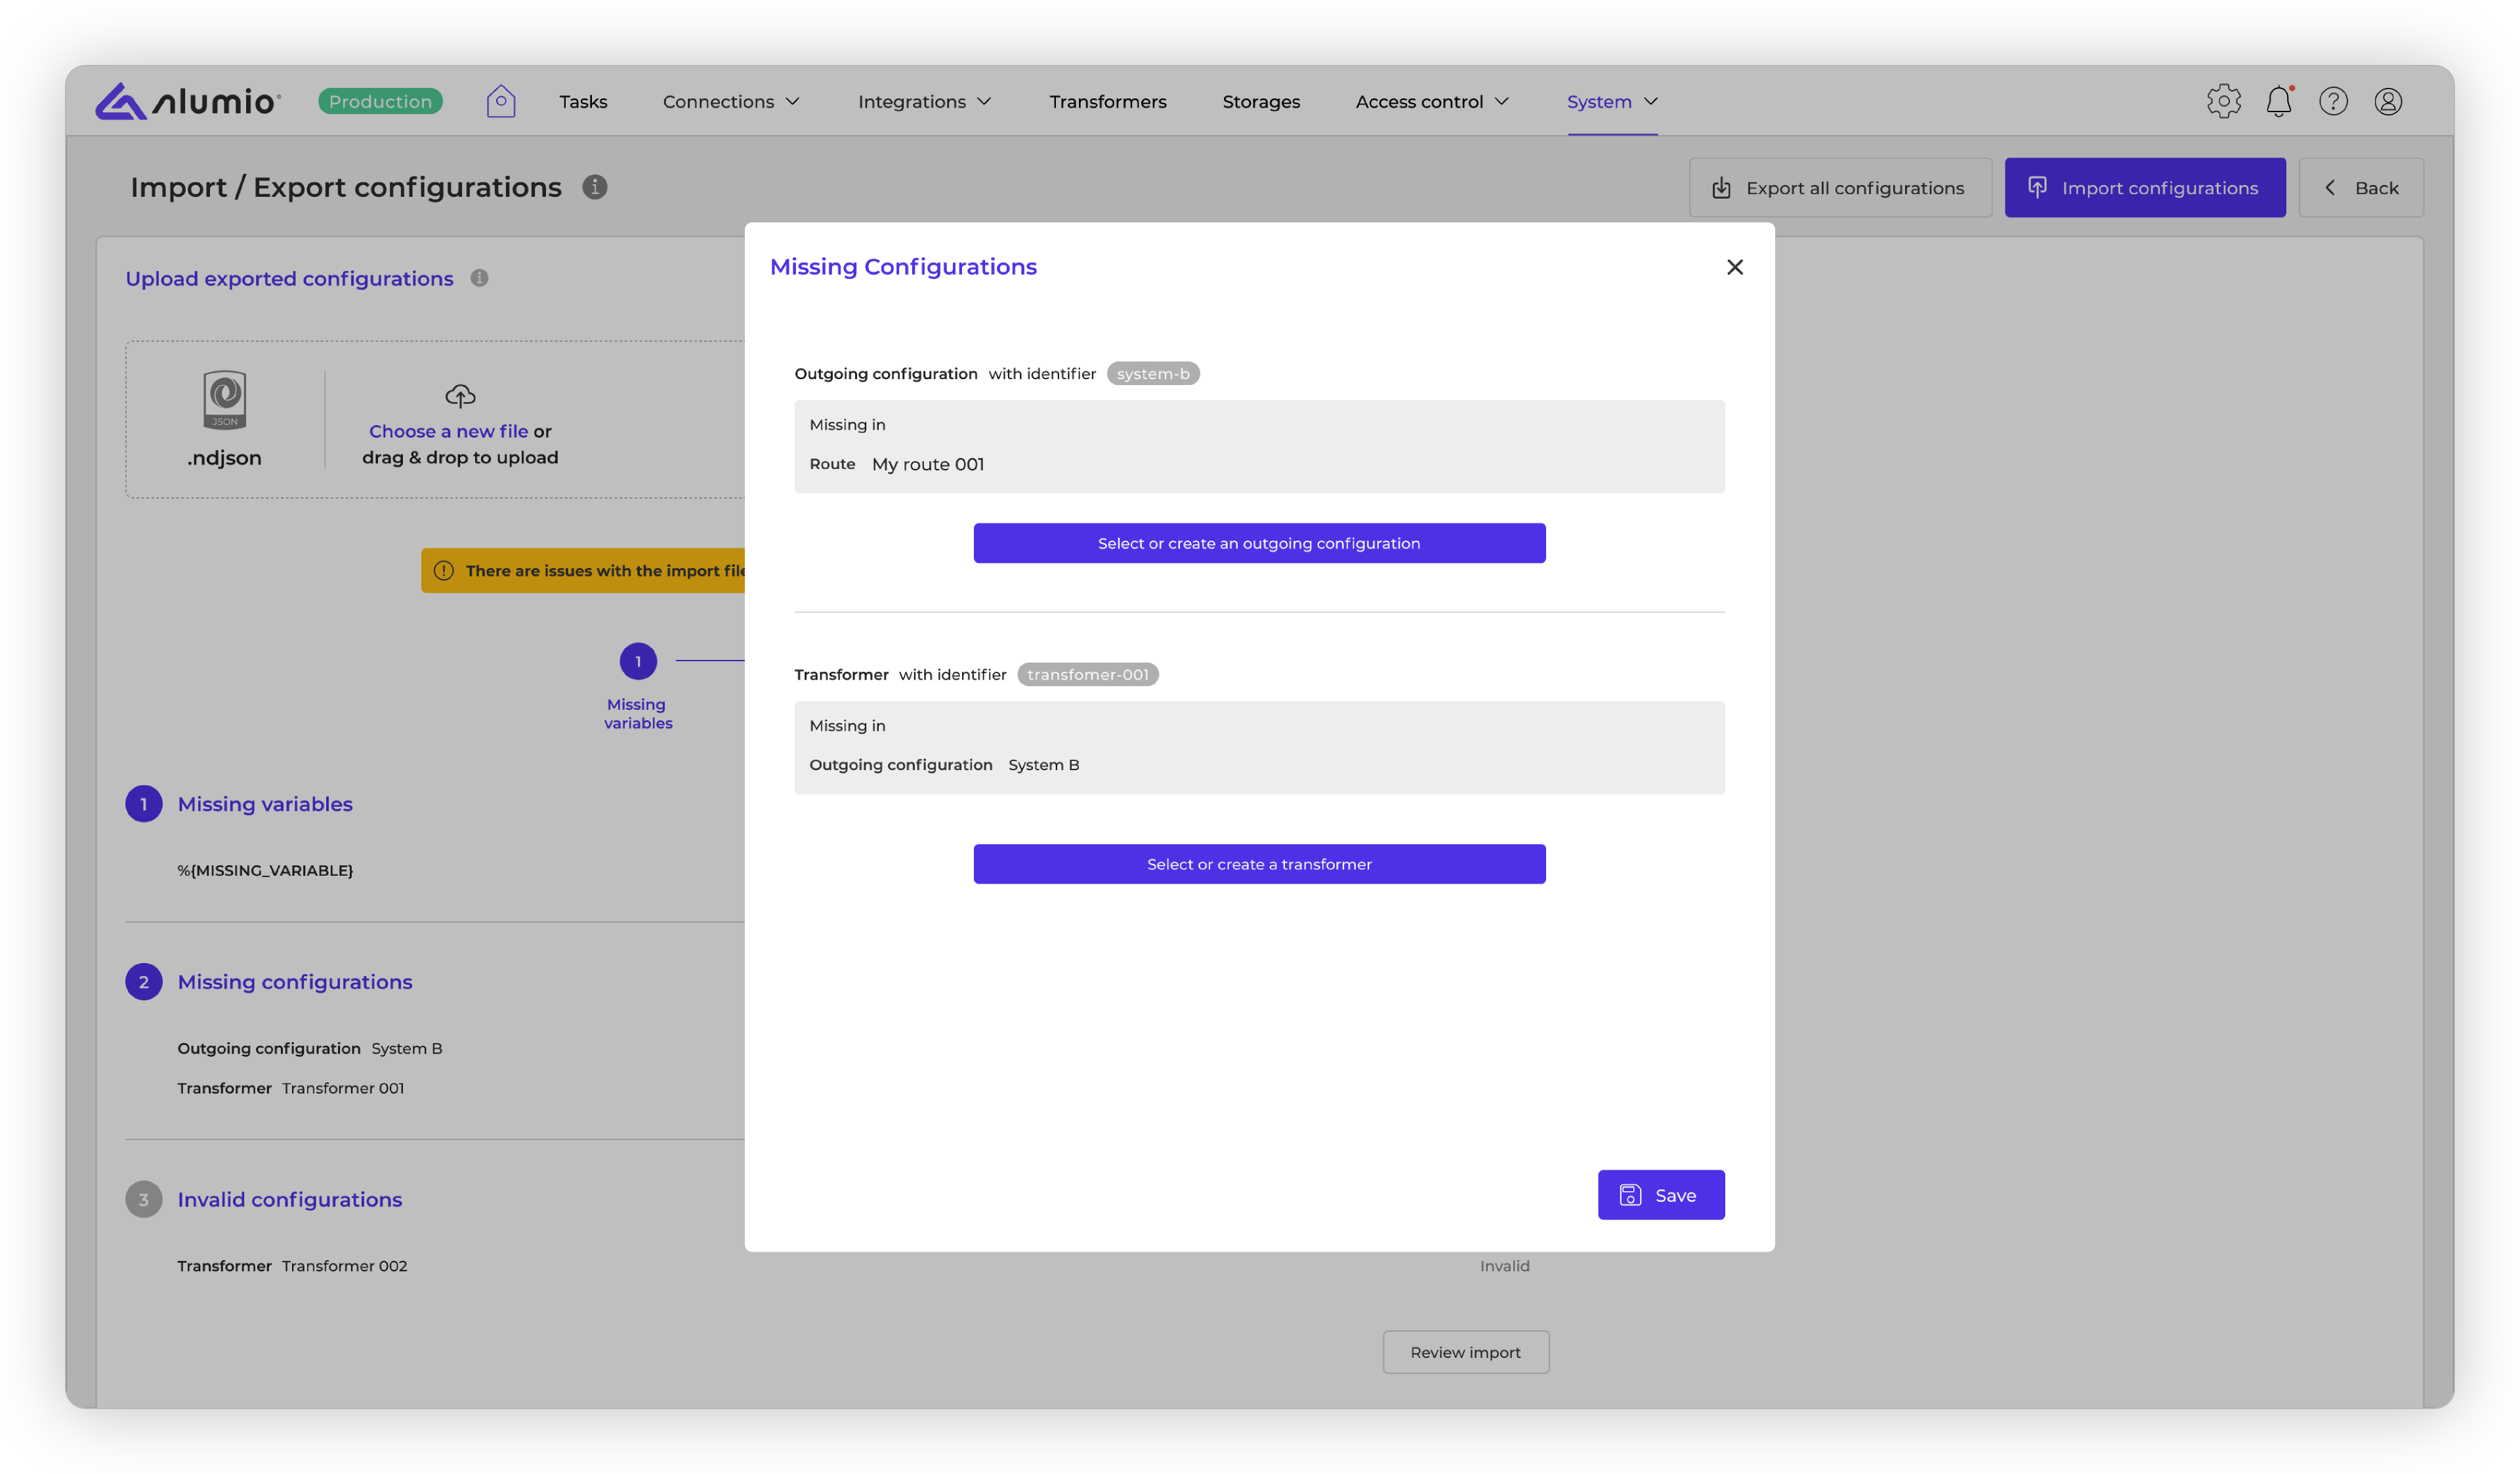
Task: Click the home dashboard icon
Action: (500, 101)
